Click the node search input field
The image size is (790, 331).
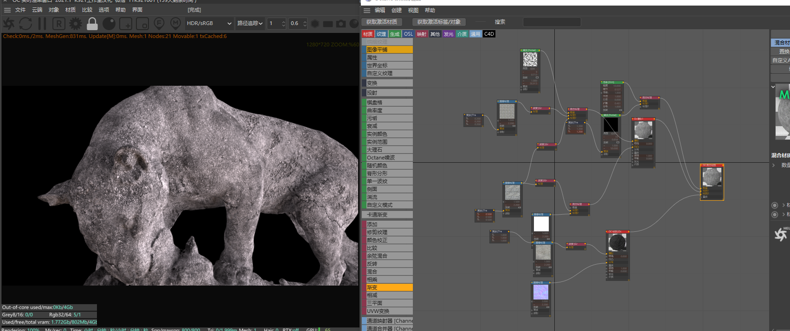pos(552,22)
